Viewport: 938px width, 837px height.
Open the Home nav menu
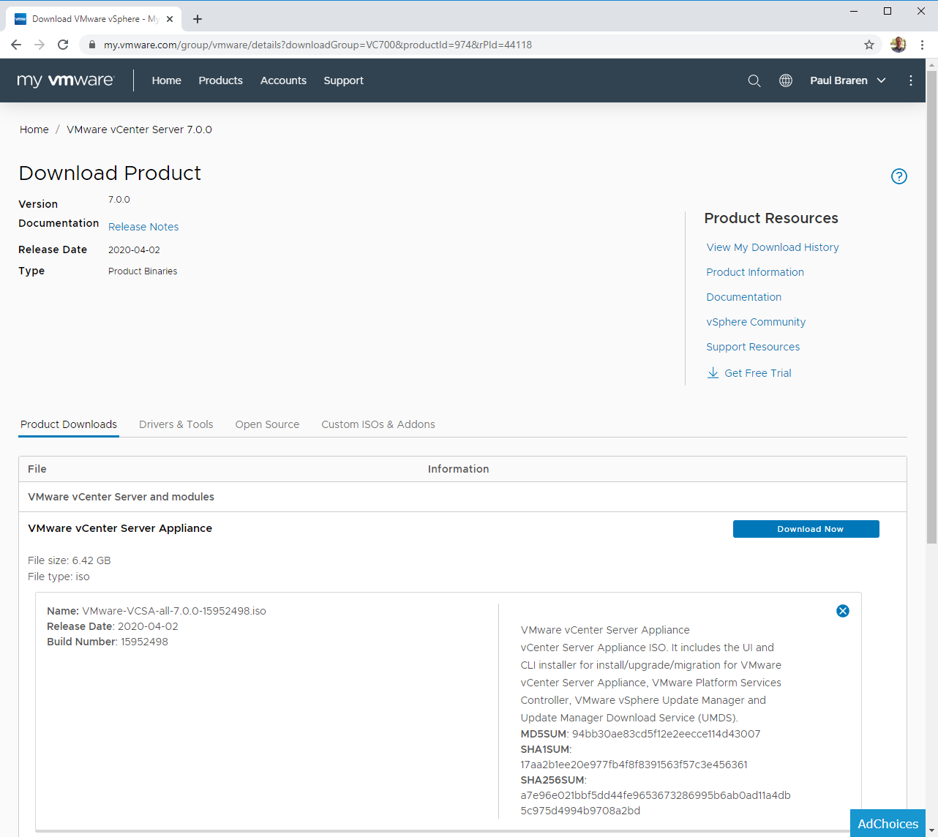pyautogui.click(x=167, y=80)
